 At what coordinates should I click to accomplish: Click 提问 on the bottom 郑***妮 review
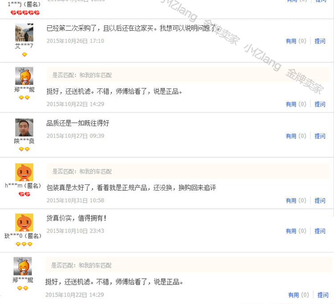click(323, 295)
